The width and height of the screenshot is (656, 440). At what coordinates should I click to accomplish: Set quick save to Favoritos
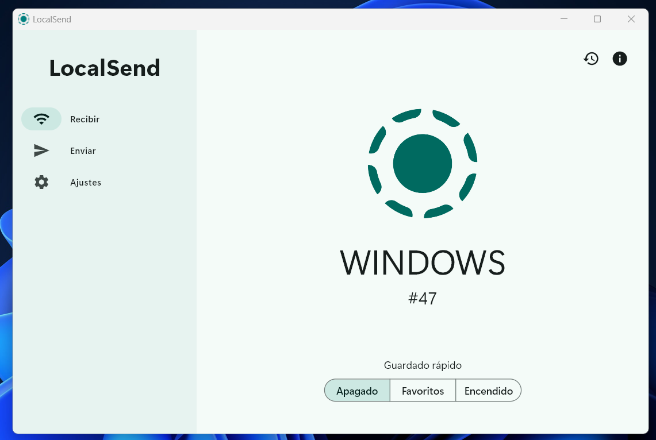[x=423, y=390]
